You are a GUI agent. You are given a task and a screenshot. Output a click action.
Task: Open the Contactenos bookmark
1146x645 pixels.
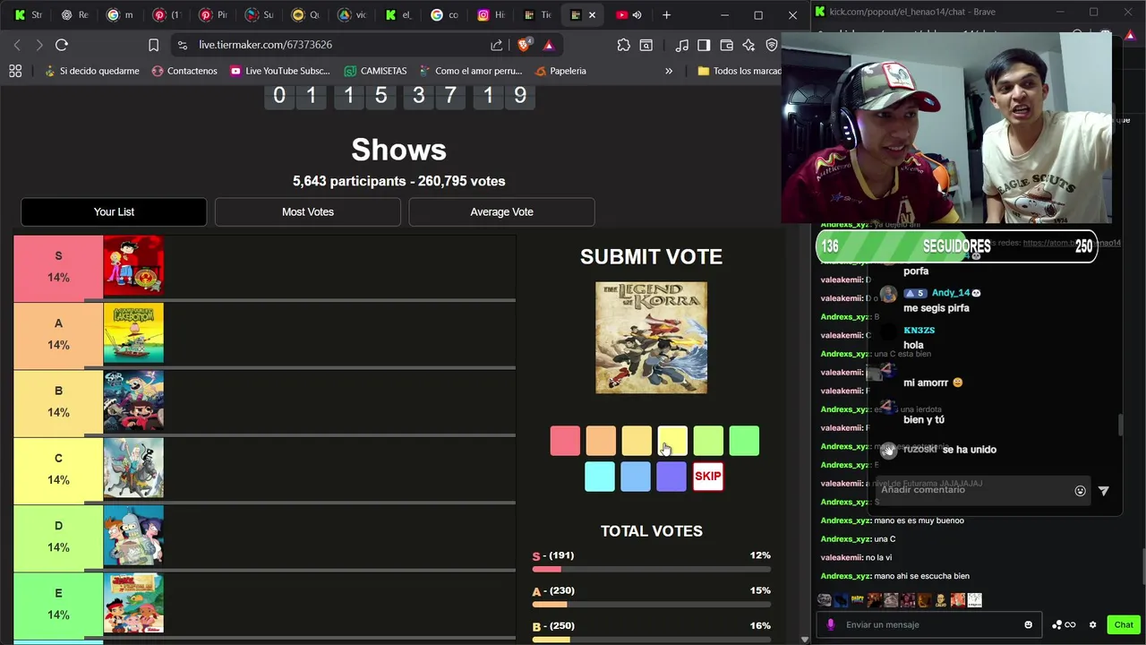(184, 71)
